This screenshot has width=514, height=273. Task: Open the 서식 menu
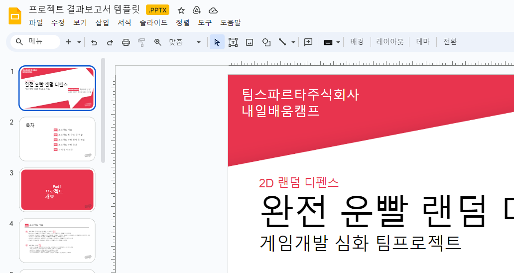coord(124,22)
